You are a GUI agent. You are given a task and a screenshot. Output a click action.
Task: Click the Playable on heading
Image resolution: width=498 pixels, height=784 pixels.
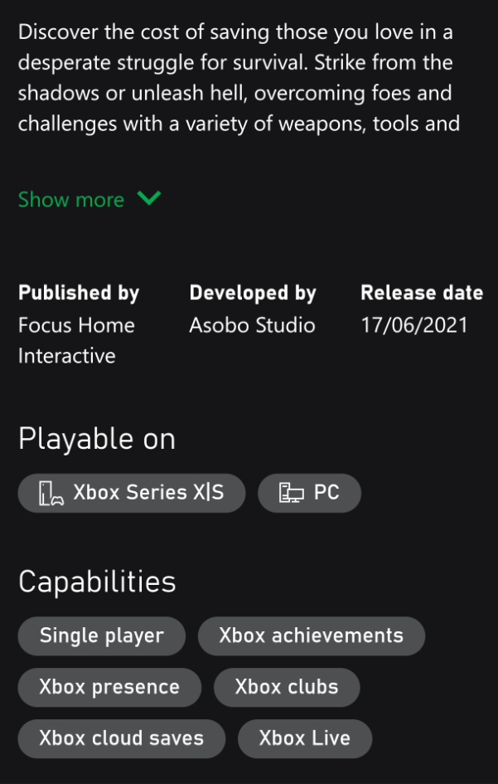(x=97, y=439)
